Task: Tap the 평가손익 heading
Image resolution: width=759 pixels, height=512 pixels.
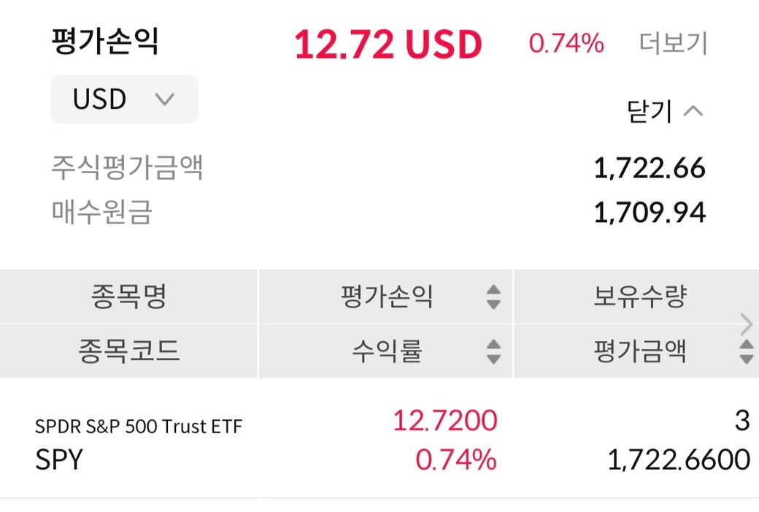Action: 104,42
